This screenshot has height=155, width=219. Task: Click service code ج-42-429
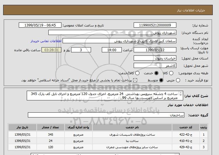186,147
